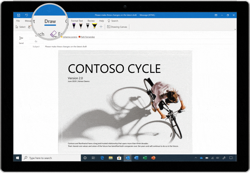Enable the Lasso select tool

tap(29, 27)
